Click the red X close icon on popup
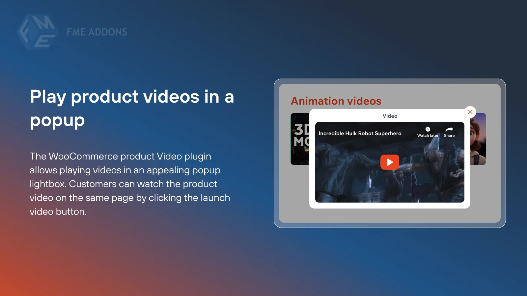The image size is (527, 296). pyautogui.click(x=470, y=112)
